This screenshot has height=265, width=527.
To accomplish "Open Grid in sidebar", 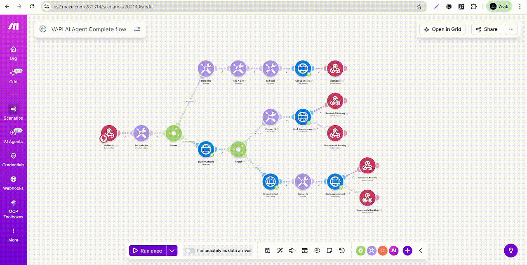I will [13, 77].
